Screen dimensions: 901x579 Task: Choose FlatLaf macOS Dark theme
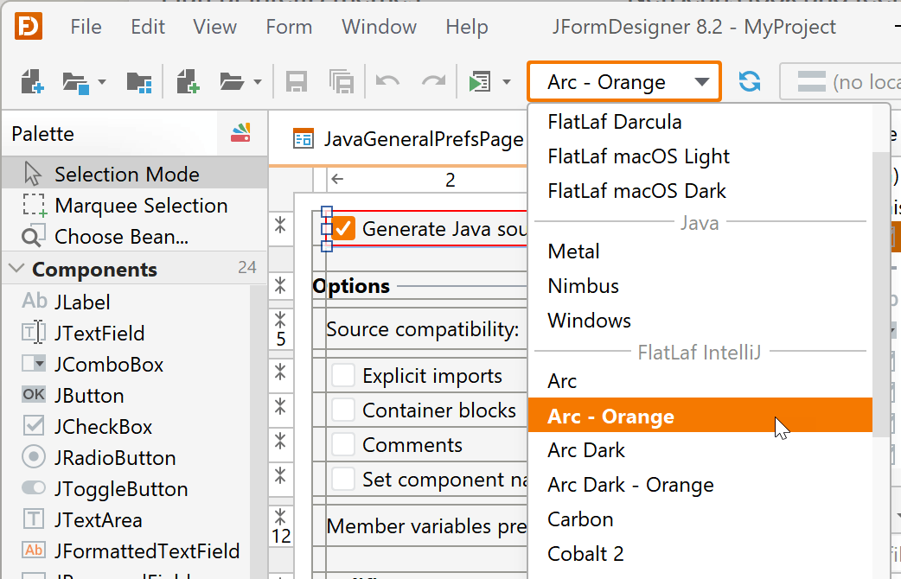[700, 191]
